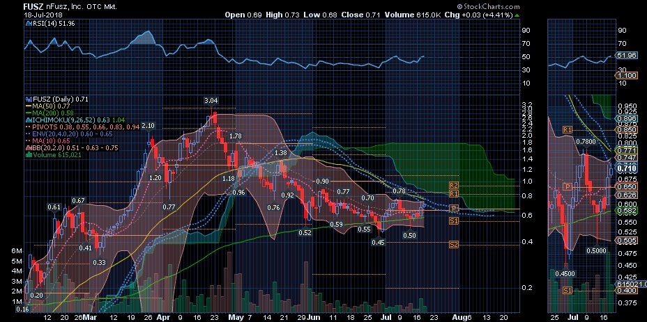The image size is (647, 322).
Task: Click the 2.10 price high label
Action: (149, 126)
